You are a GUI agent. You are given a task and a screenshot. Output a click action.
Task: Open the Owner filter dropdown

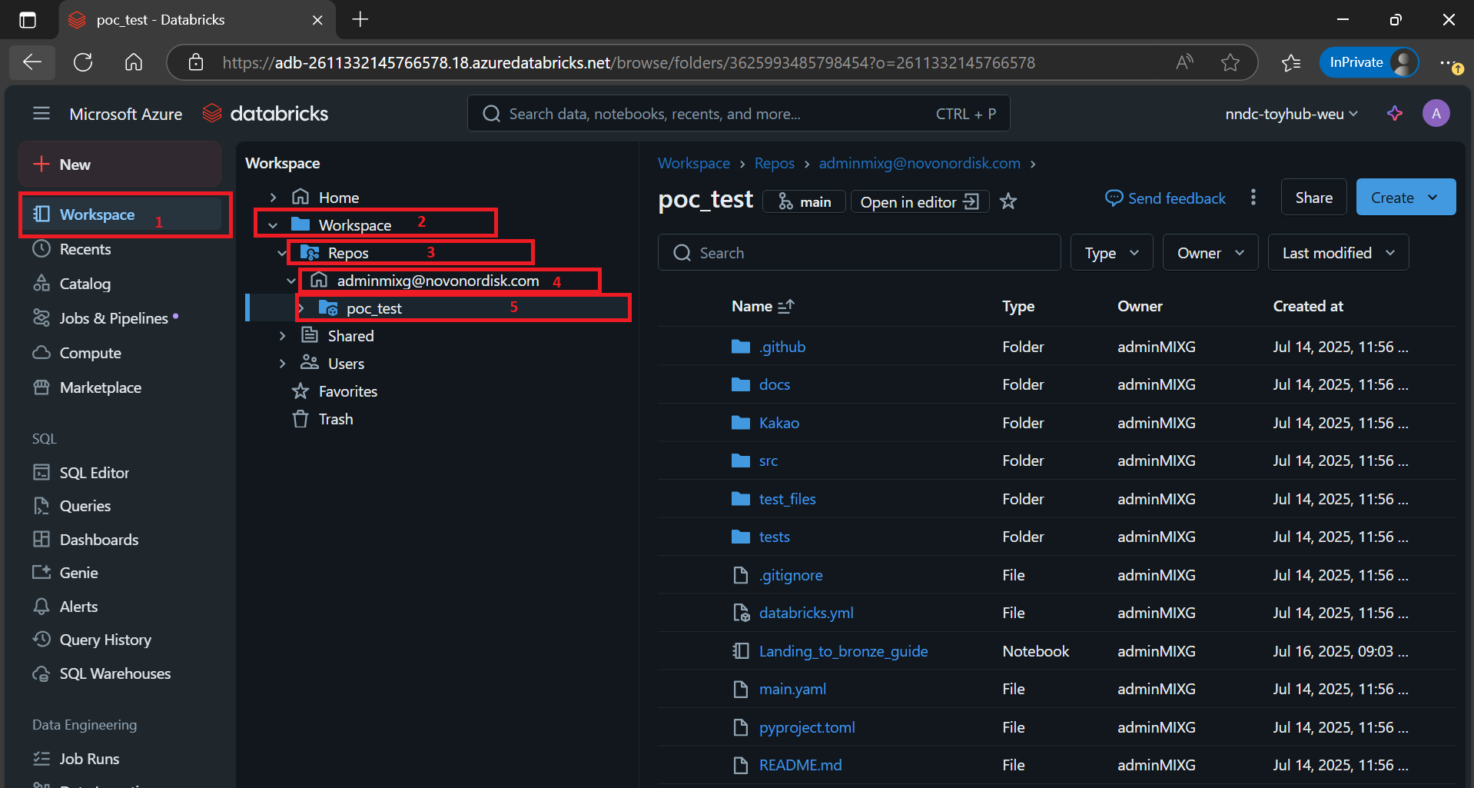pos(1210,253)
